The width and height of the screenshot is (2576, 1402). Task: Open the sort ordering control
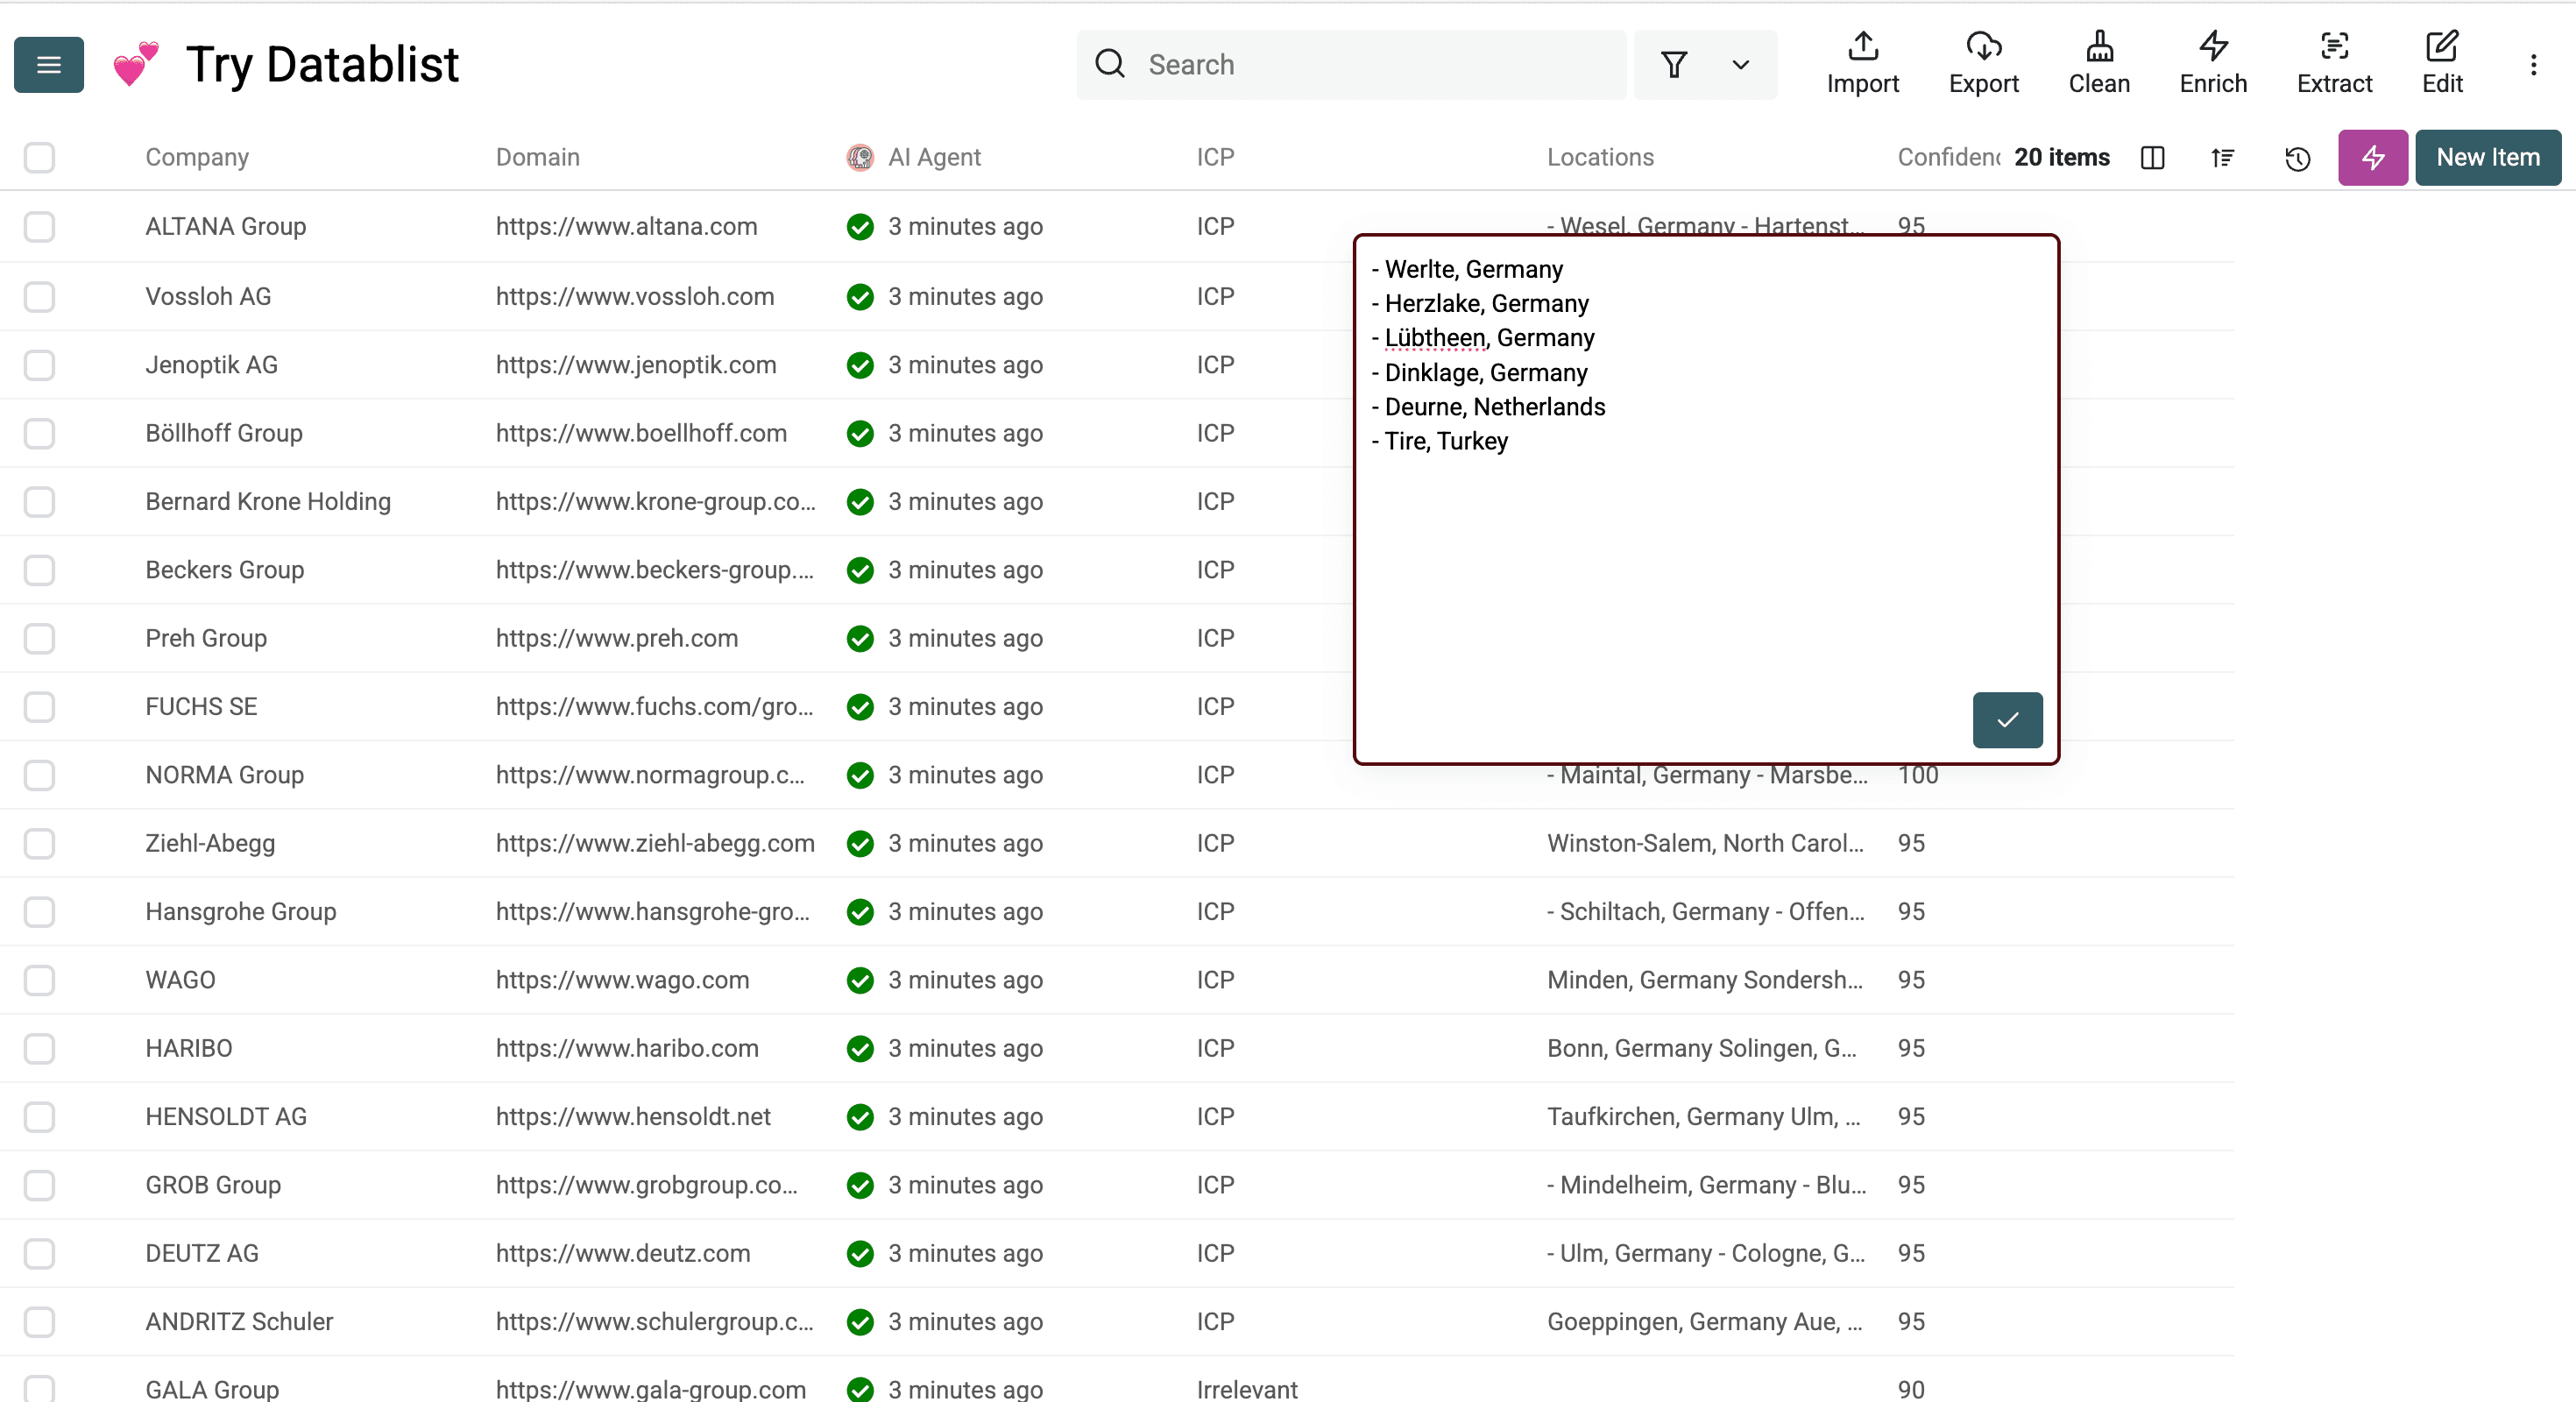[2222, 158]
